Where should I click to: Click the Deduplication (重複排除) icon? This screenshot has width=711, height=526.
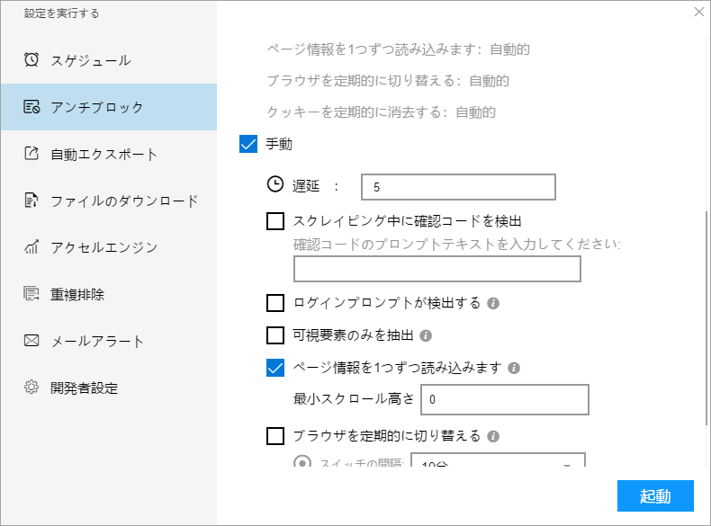tap(31, 294)
